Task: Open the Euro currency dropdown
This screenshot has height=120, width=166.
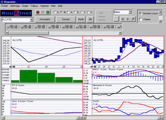Action: pos(130,12)
